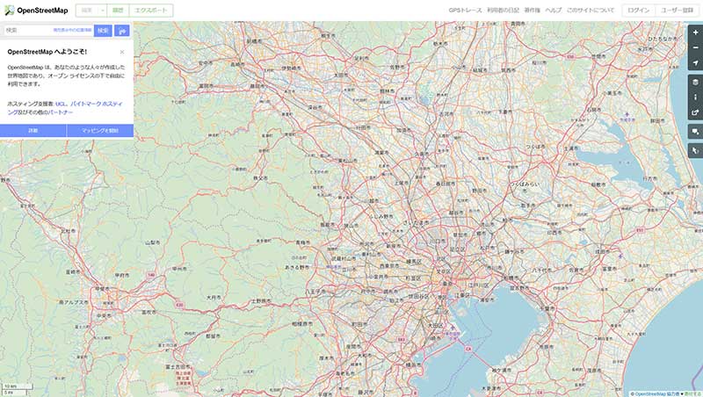Open the 履歴 history tab
Viewport: 703px width, 397px height.
tap(118, 11)
